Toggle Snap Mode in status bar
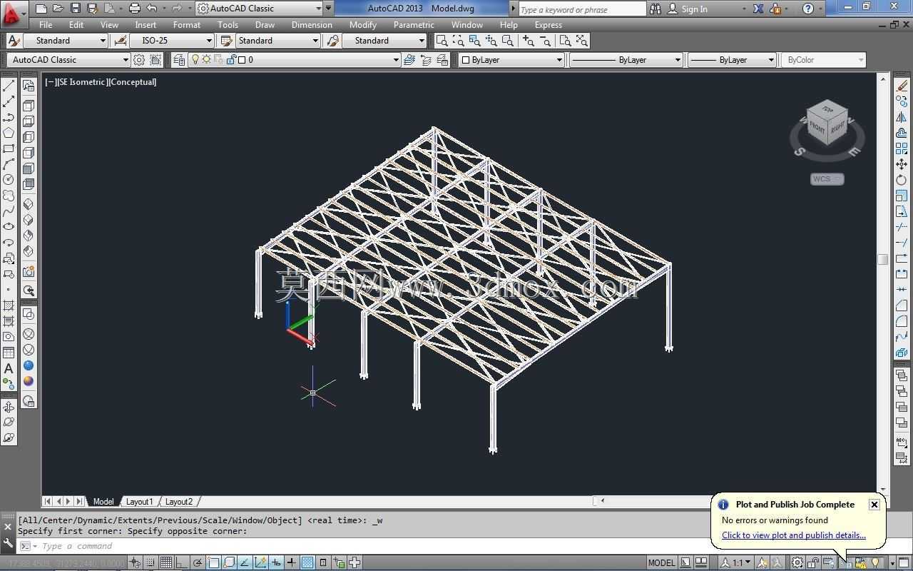The image size is (913, 571). (151, 562)
